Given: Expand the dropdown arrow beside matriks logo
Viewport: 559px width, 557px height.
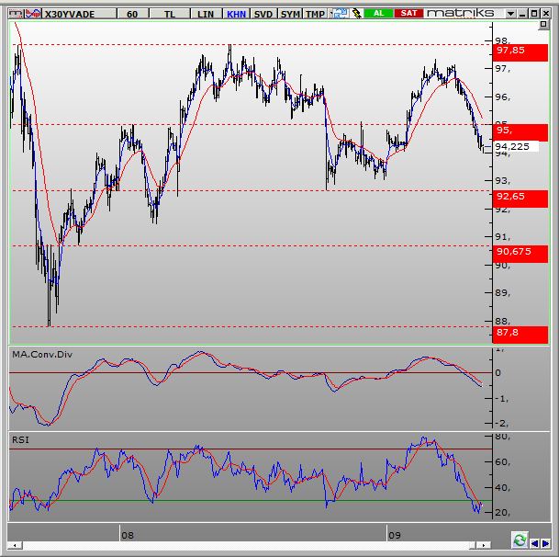Looking at the screenshot, I should click(x=510, y=14).
